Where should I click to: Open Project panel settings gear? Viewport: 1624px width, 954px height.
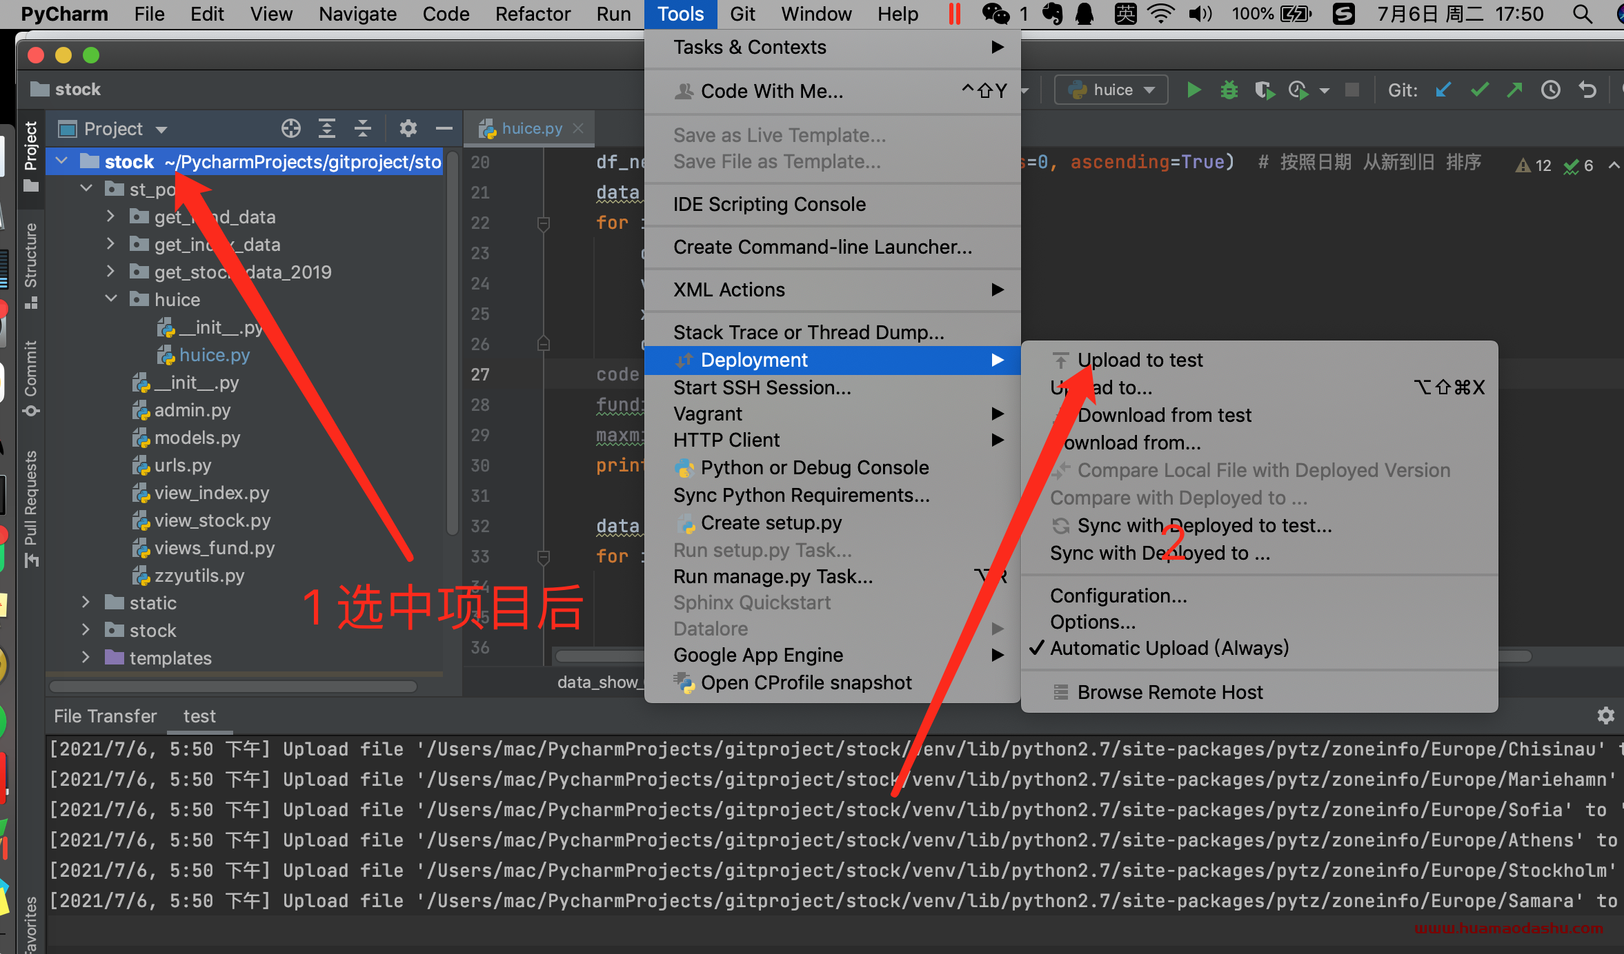click(x=408, y=128)
